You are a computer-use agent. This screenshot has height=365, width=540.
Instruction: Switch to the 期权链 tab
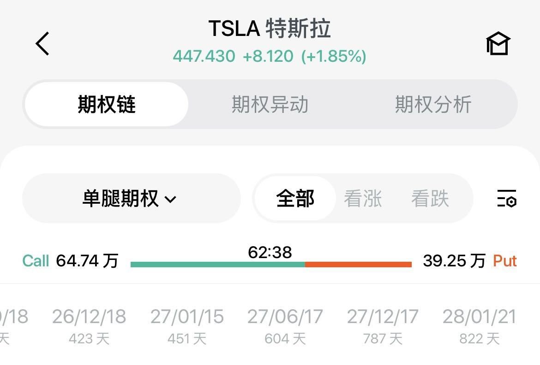click(107, 104)
